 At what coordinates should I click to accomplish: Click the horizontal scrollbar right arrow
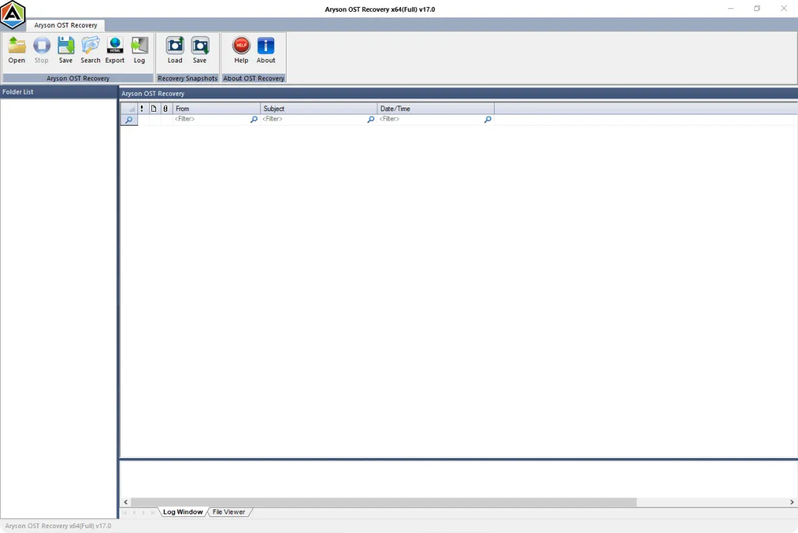(791, 502)
